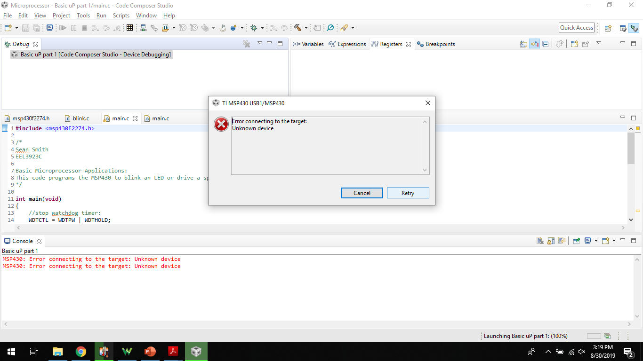Viewport: 643px width, 361px height.
Task: Click the background operations icon in status bar
Action: point(608,336)
